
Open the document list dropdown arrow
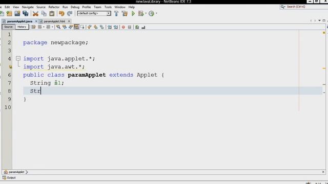319,20
